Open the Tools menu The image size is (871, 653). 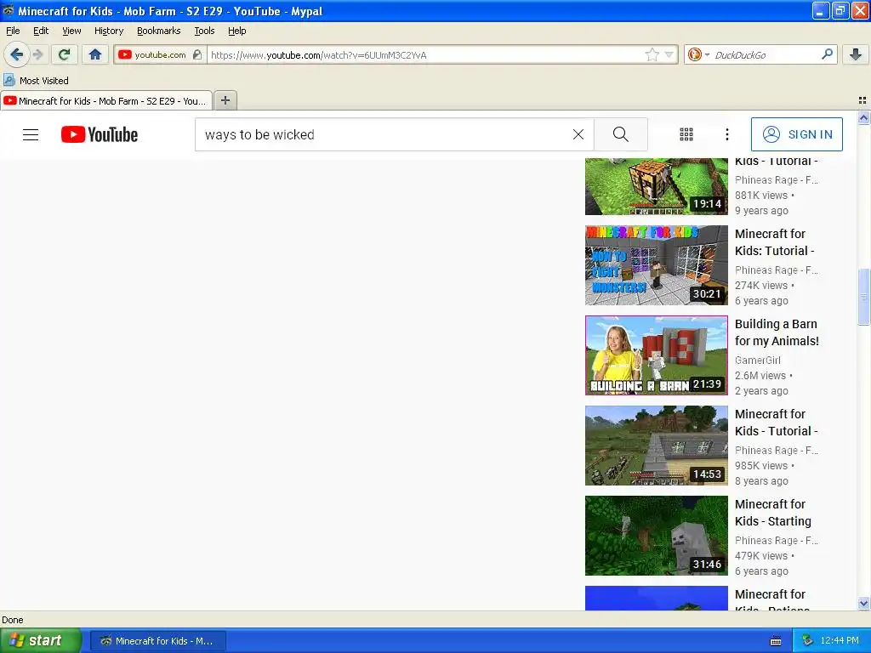coord(204,31)
